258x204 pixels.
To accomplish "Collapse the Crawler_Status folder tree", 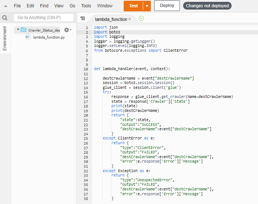I will pos(18,30).
